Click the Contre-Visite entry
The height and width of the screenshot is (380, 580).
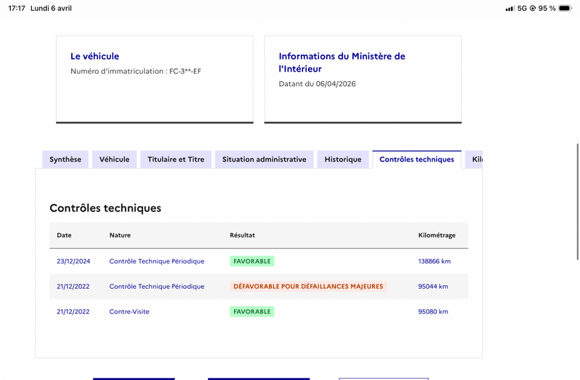point(129,311)
